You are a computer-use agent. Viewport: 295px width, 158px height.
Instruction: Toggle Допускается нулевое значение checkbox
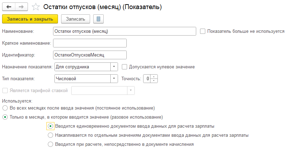(124, 67)
